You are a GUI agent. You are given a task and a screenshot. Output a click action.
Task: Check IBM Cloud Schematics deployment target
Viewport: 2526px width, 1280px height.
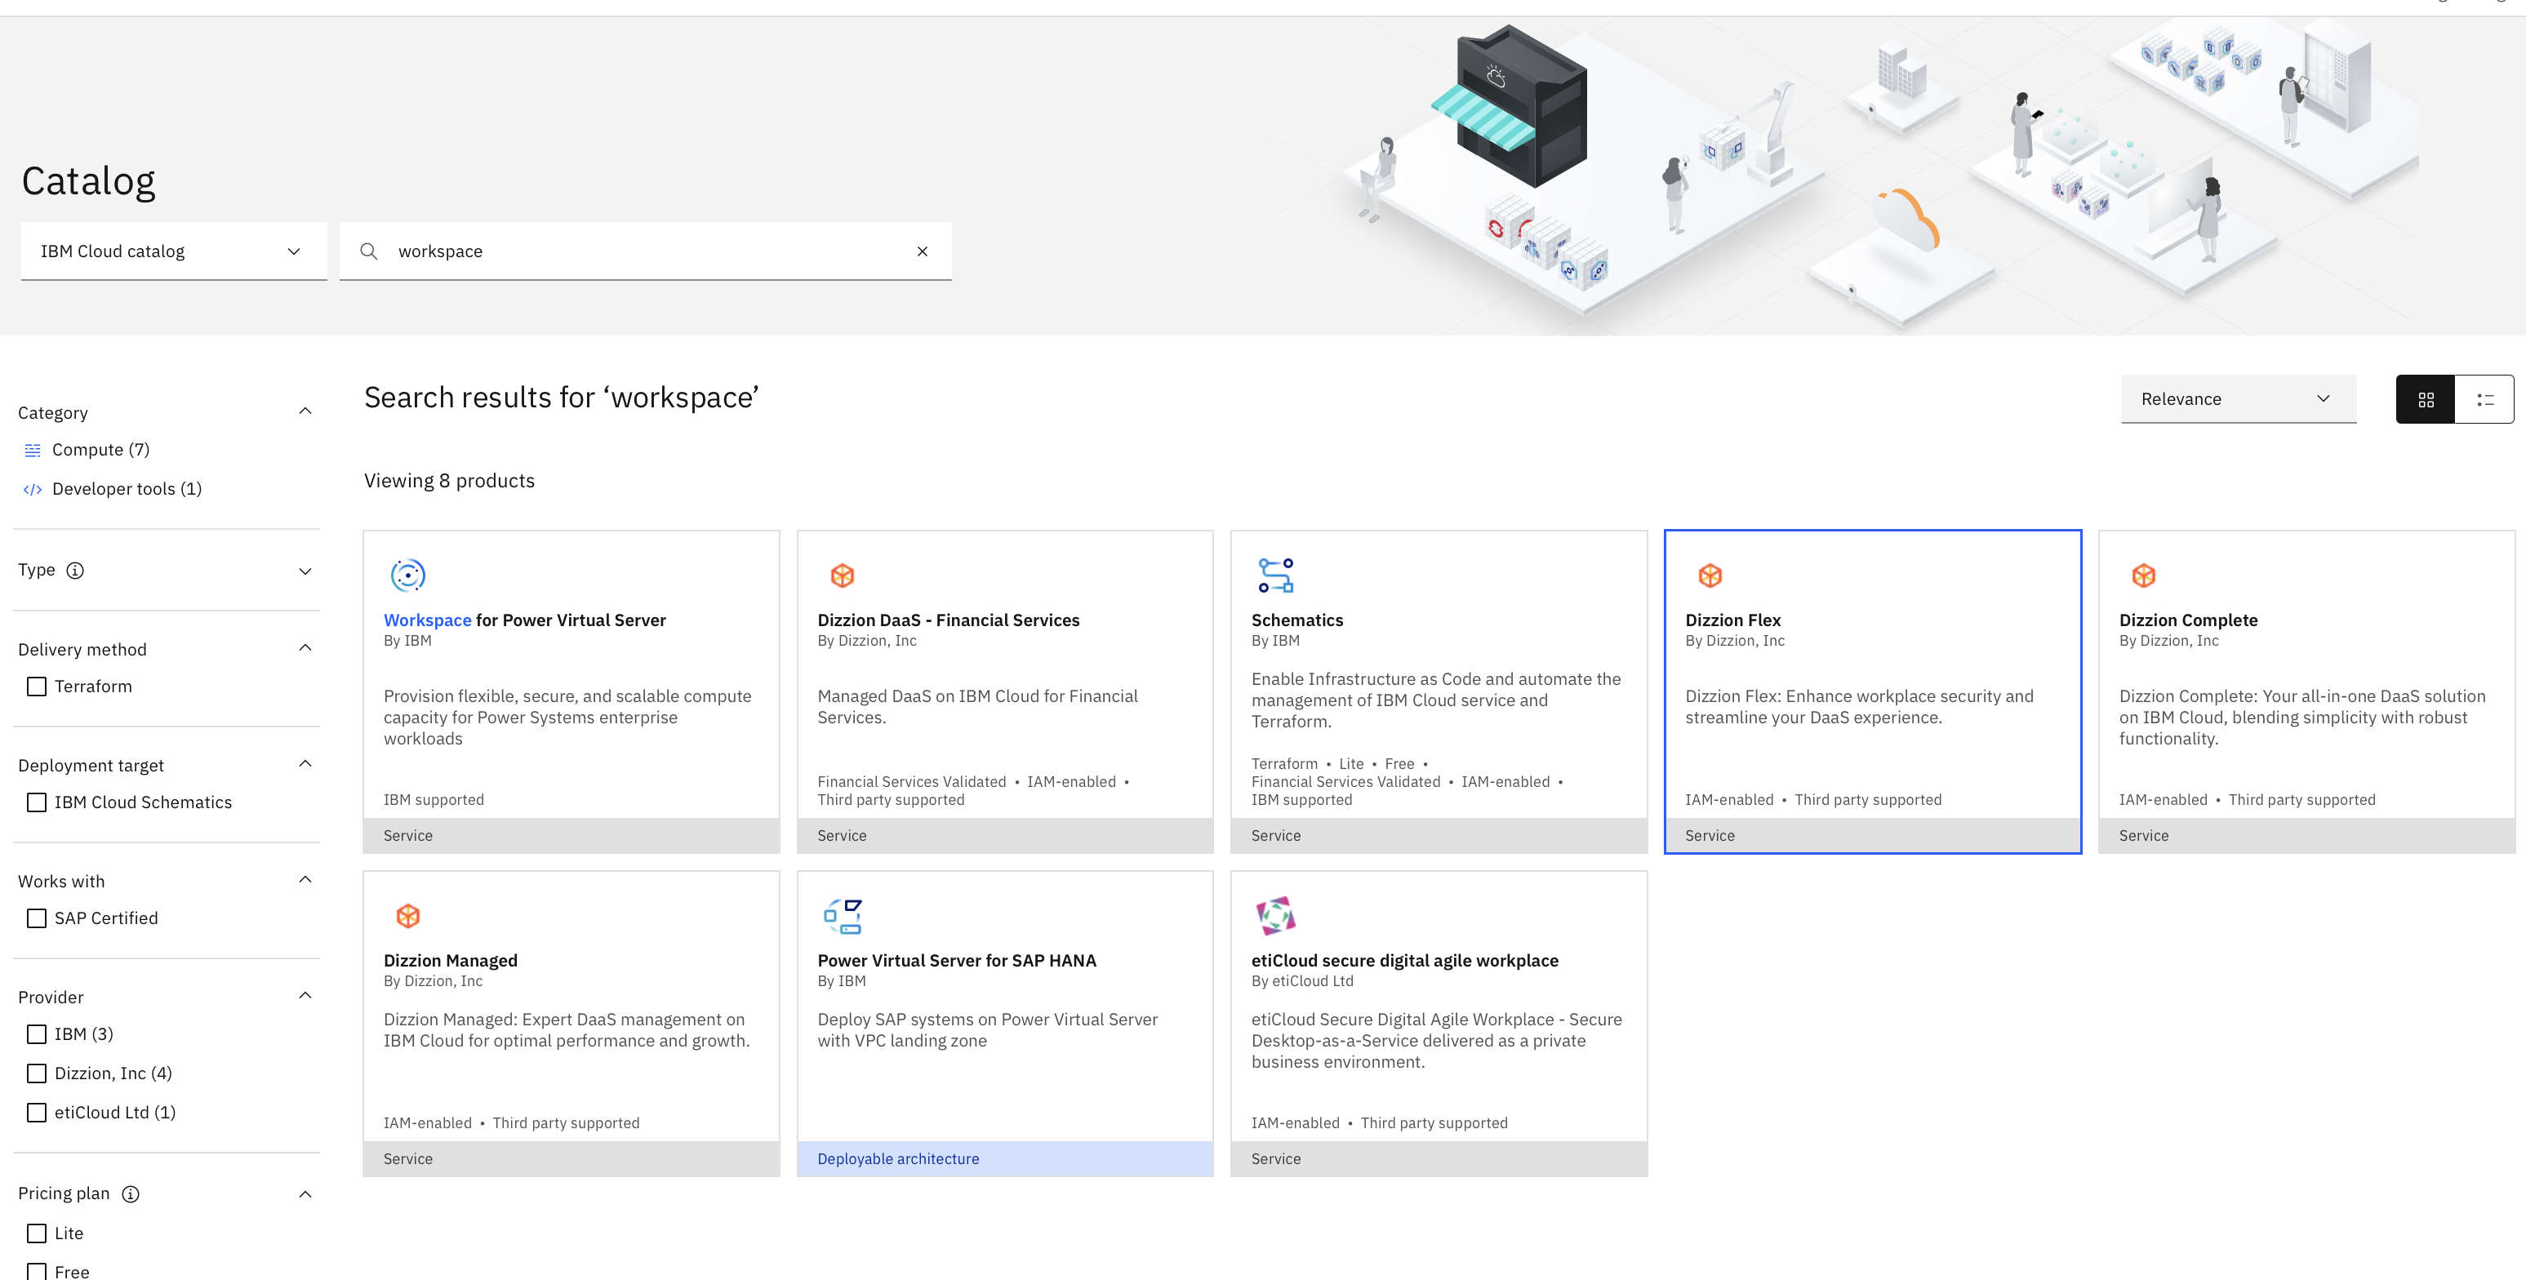point(36,802)
